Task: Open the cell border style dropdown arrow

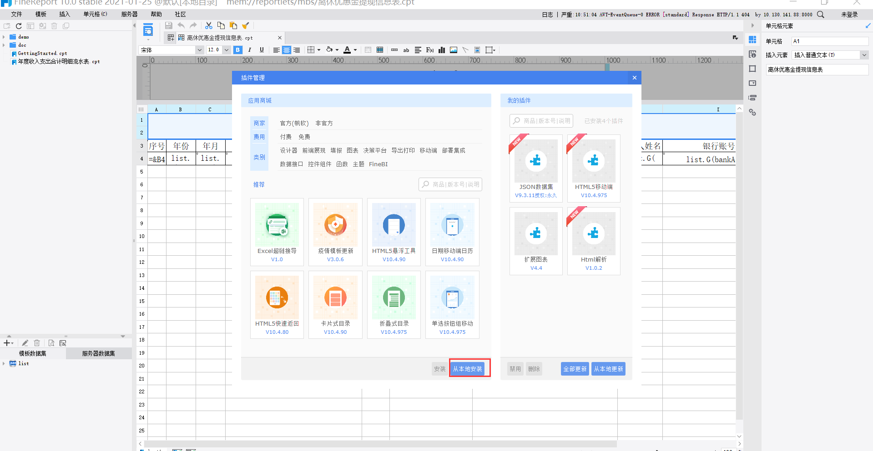Action: pos(319,50)
